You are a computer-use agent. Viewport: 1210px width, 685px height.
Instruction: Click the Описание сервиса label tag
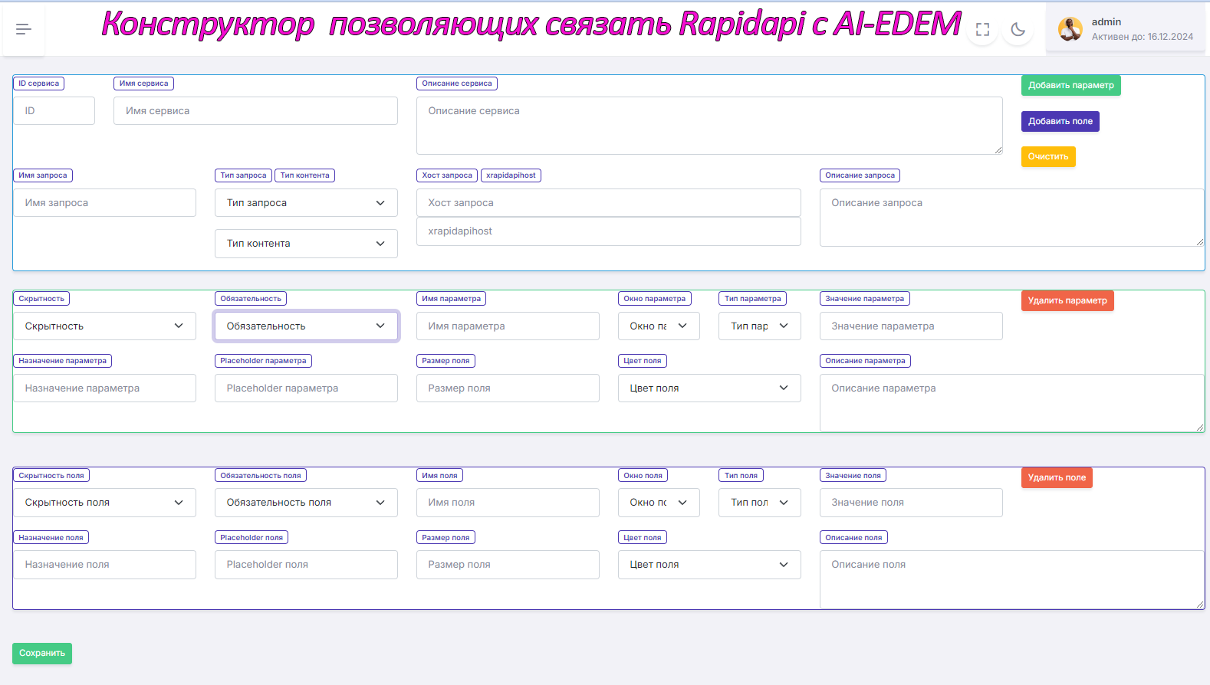pyautogui.click(x=457, y=84)
